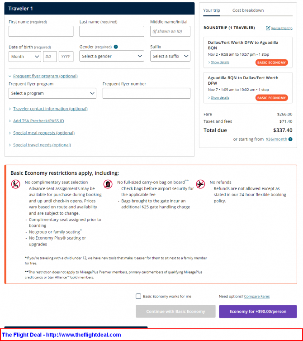Image resolution: width=303 pixels, height=341 pixels.
Task: Click the no seat selection icon
Action: pos(16,184)
